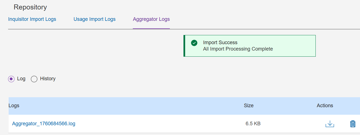Select the Log radio button
This screenshot has width=360, height=135.
tap(11, 79)
